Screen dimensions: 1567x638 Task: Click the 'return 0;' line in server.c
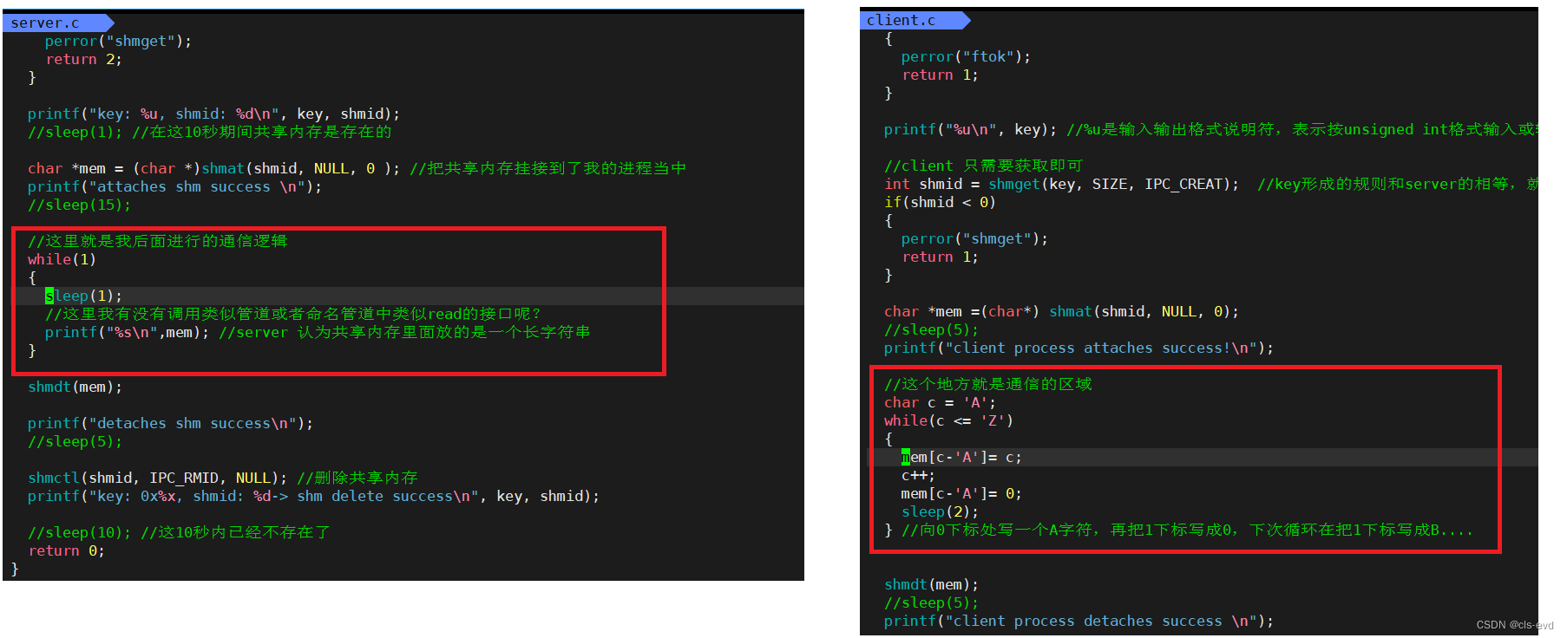click(66, 550)
